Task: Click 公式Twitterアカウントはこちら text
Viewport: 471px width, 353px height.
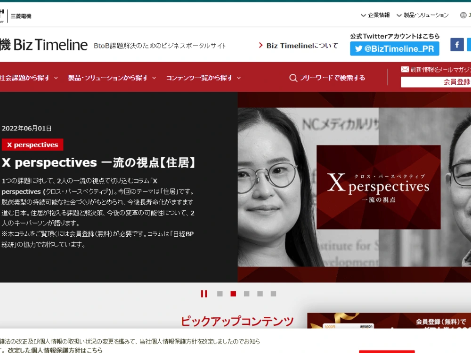Action: point(395,36)
